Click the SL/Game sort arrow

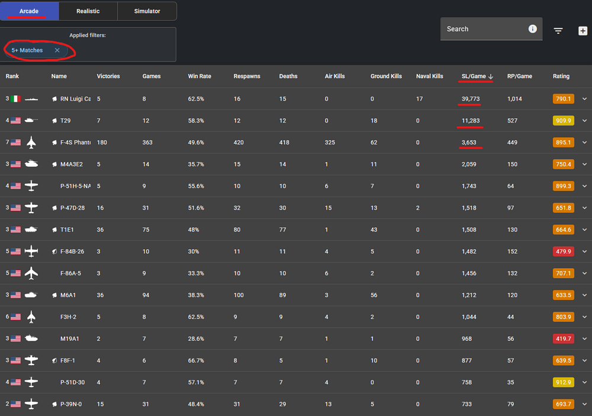click(x=491, y=76)
